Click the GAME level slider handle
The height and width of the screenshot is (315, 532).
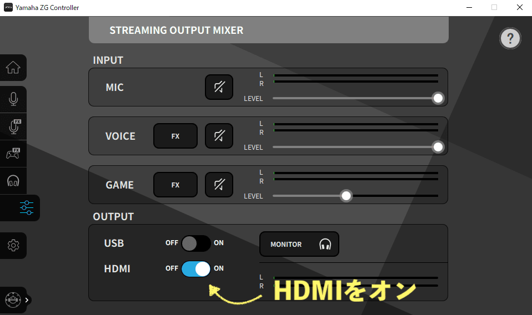pos(346,196)
